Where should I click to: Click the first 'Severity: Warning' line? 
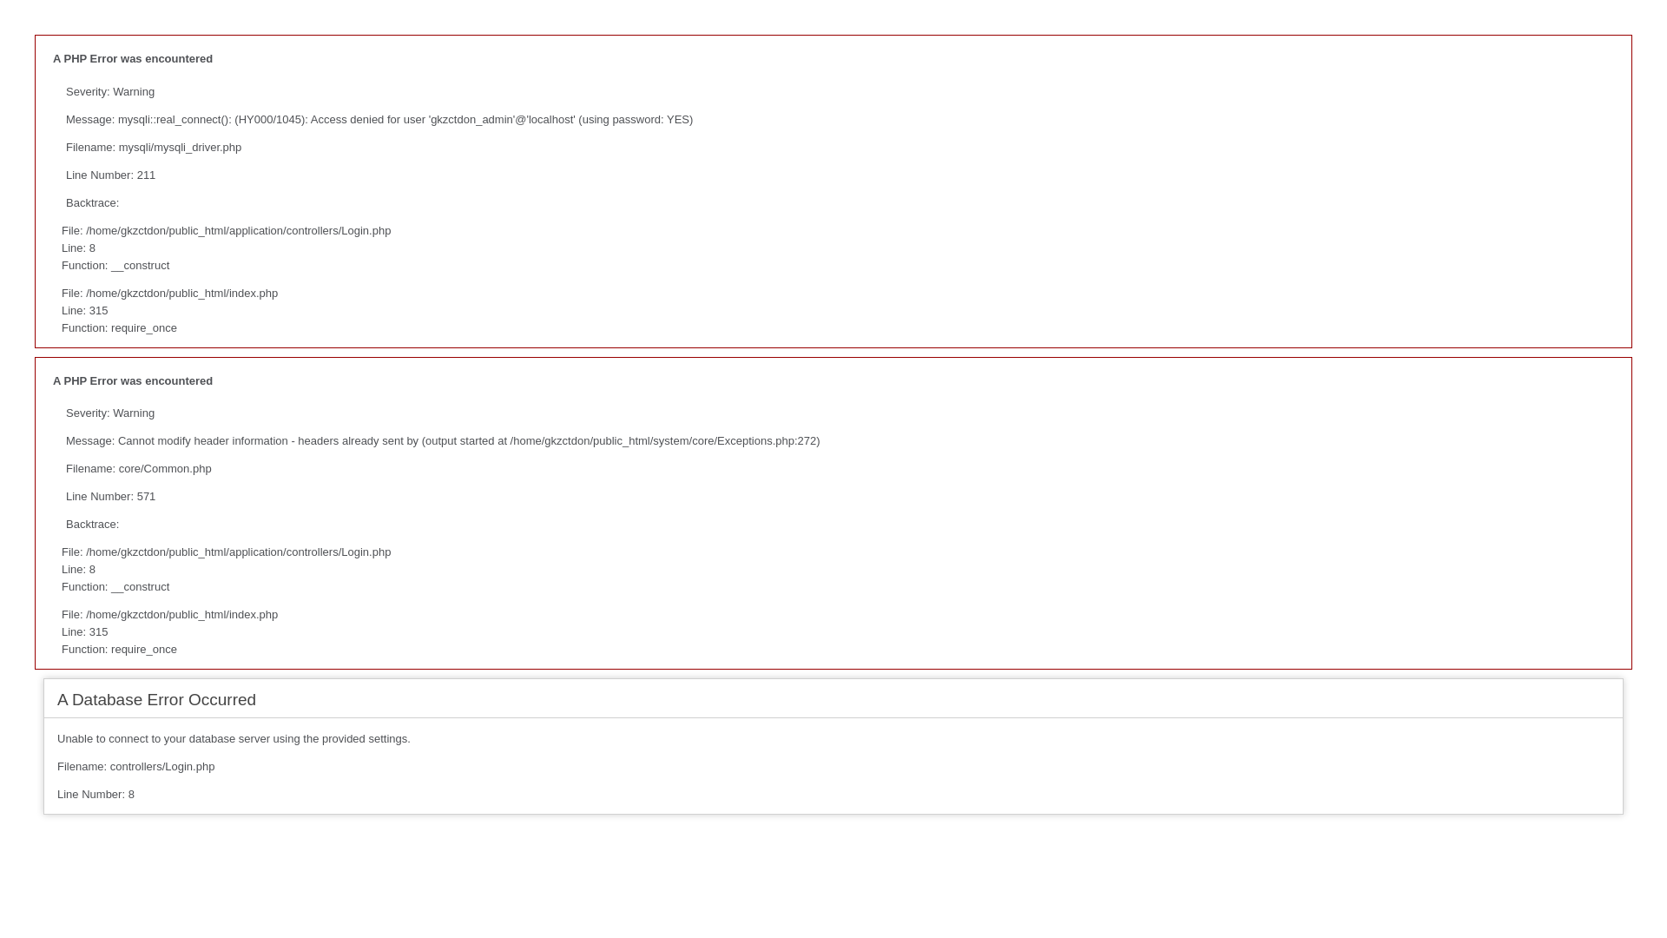coord(110,92)
